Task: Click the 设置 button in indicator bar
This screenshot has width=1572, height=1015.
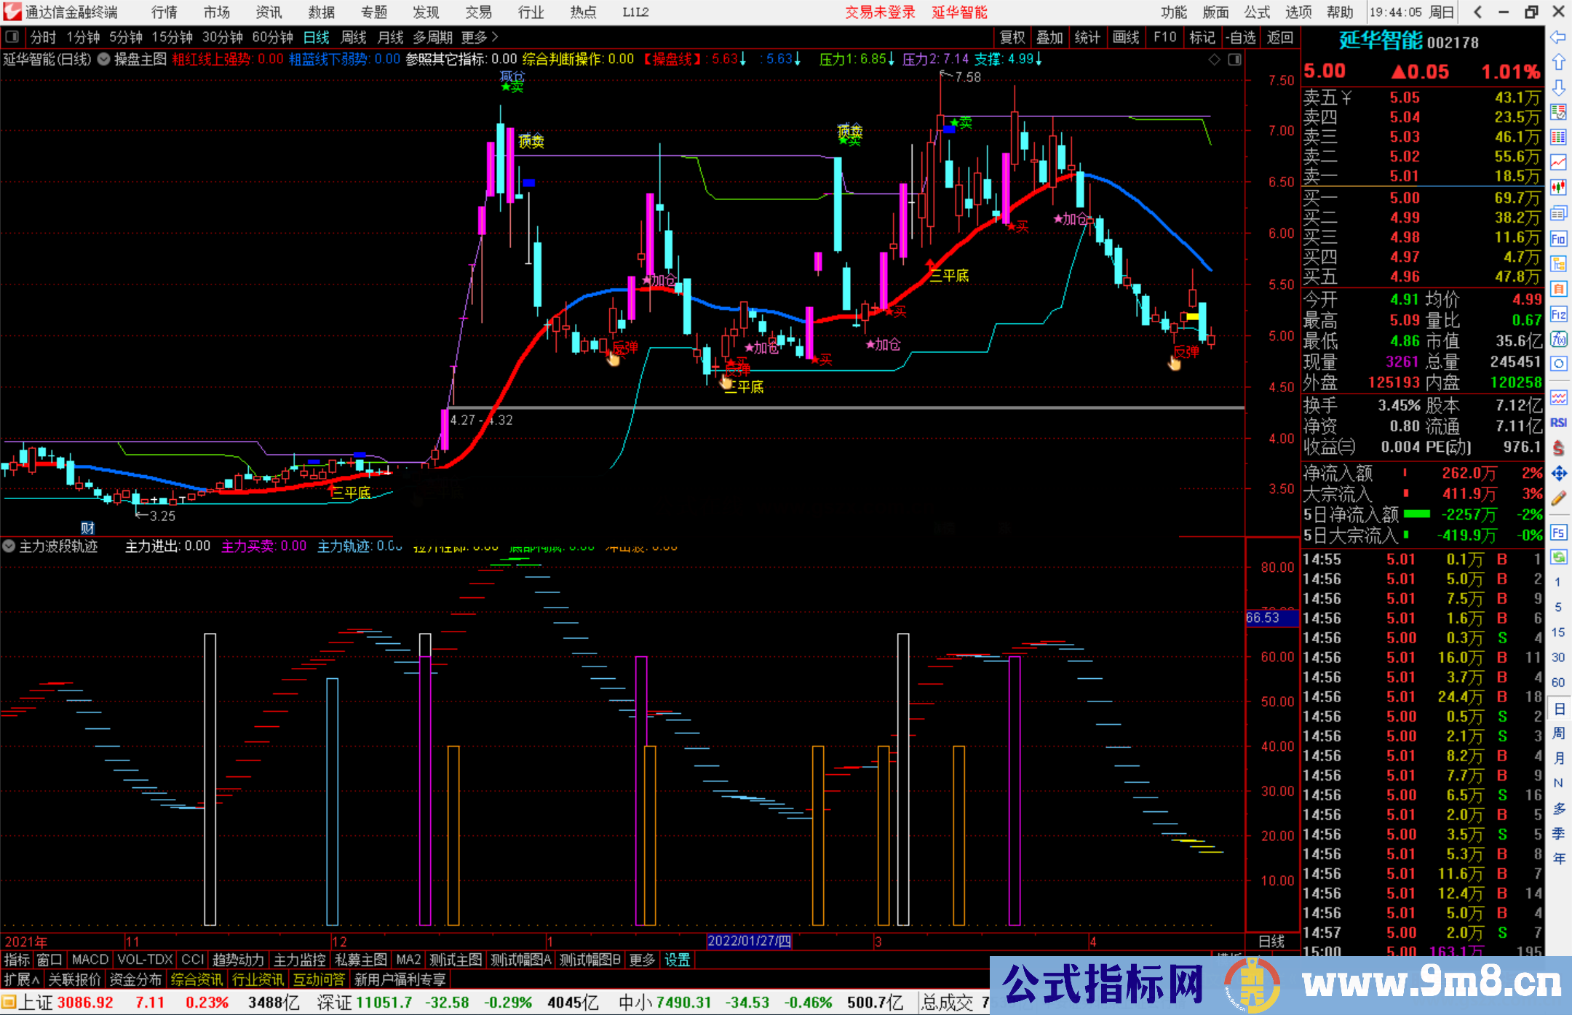Action: pos(677,960)
